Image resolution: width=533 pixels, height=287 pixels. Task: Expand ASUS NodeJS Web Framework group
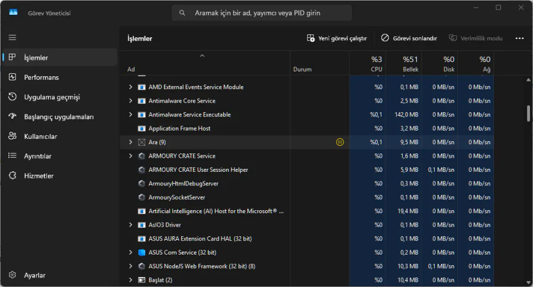pos(130,266)
